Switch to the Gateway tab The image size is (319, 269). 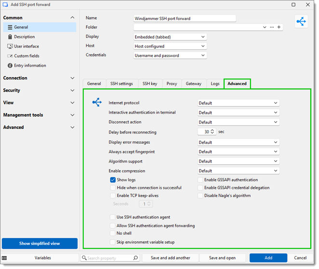click(193, 84)
